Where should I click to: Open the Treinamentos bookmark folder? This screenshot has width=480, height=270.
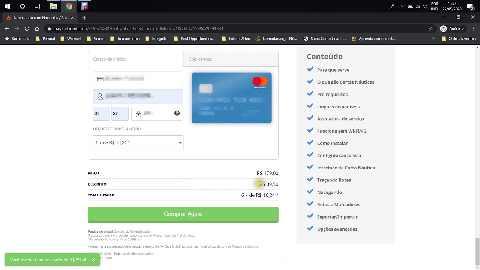[x=124, y=39]
